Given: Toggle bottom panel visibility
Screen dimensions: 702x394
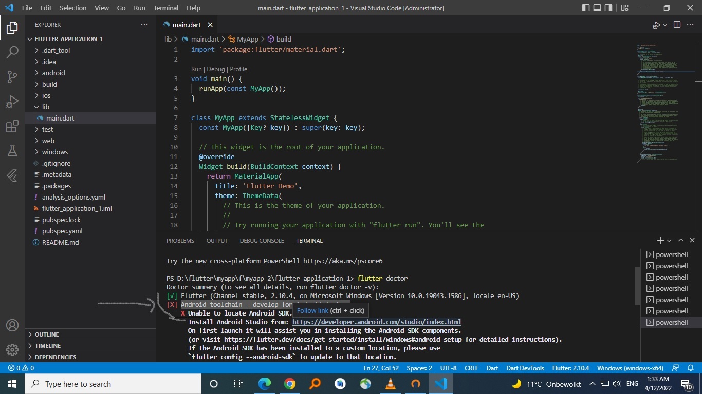Looking at the screenshot, I should (597, 8).
